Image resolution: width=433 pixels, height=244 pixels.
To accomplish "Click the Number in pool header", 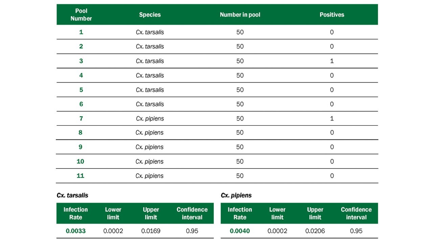I will [240, 15].
